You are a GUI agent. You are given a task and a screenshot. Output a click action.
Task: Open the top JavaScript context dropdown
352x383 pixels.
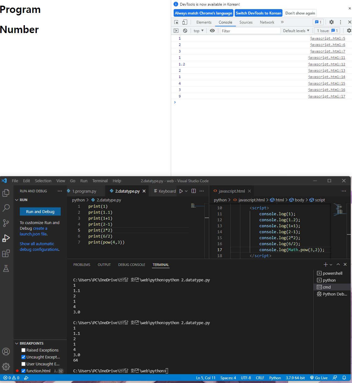coord(198,31)
